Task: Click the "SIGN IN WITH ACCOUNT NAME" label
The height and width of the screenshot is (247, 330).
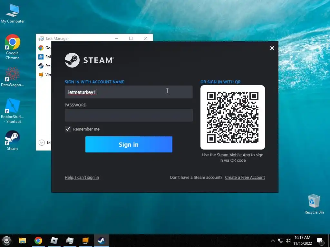Action: point(94,82)
